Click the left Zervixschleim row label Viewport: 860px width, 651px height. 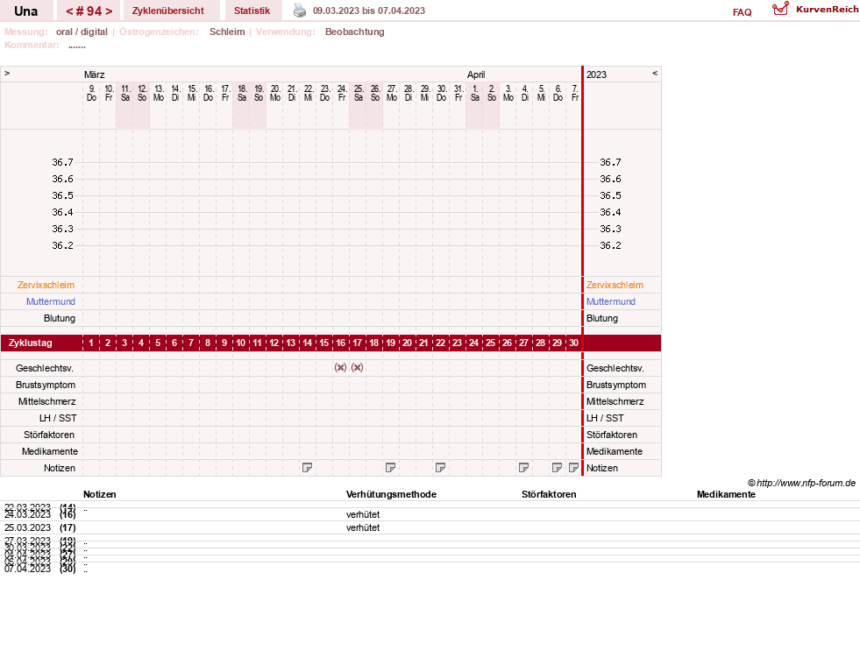[x=46, y=285]
